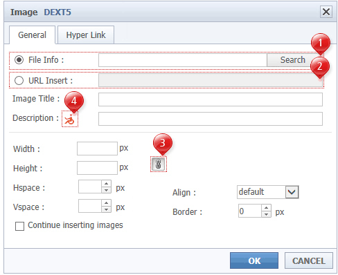338x275 pixels.
Task: Decrease Border value with down arrow
Action: click(x=266, y=214)
